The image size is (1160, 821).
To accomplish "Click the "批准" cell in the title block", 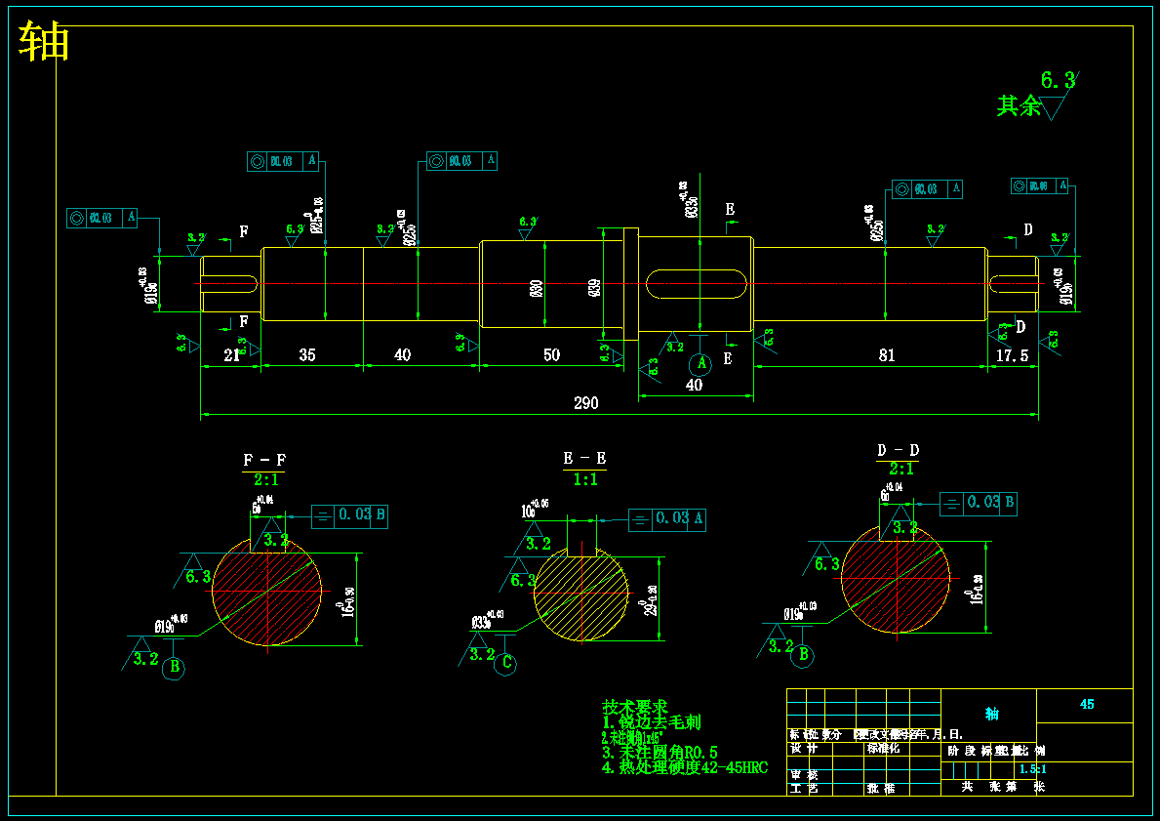I will point(881,789).
